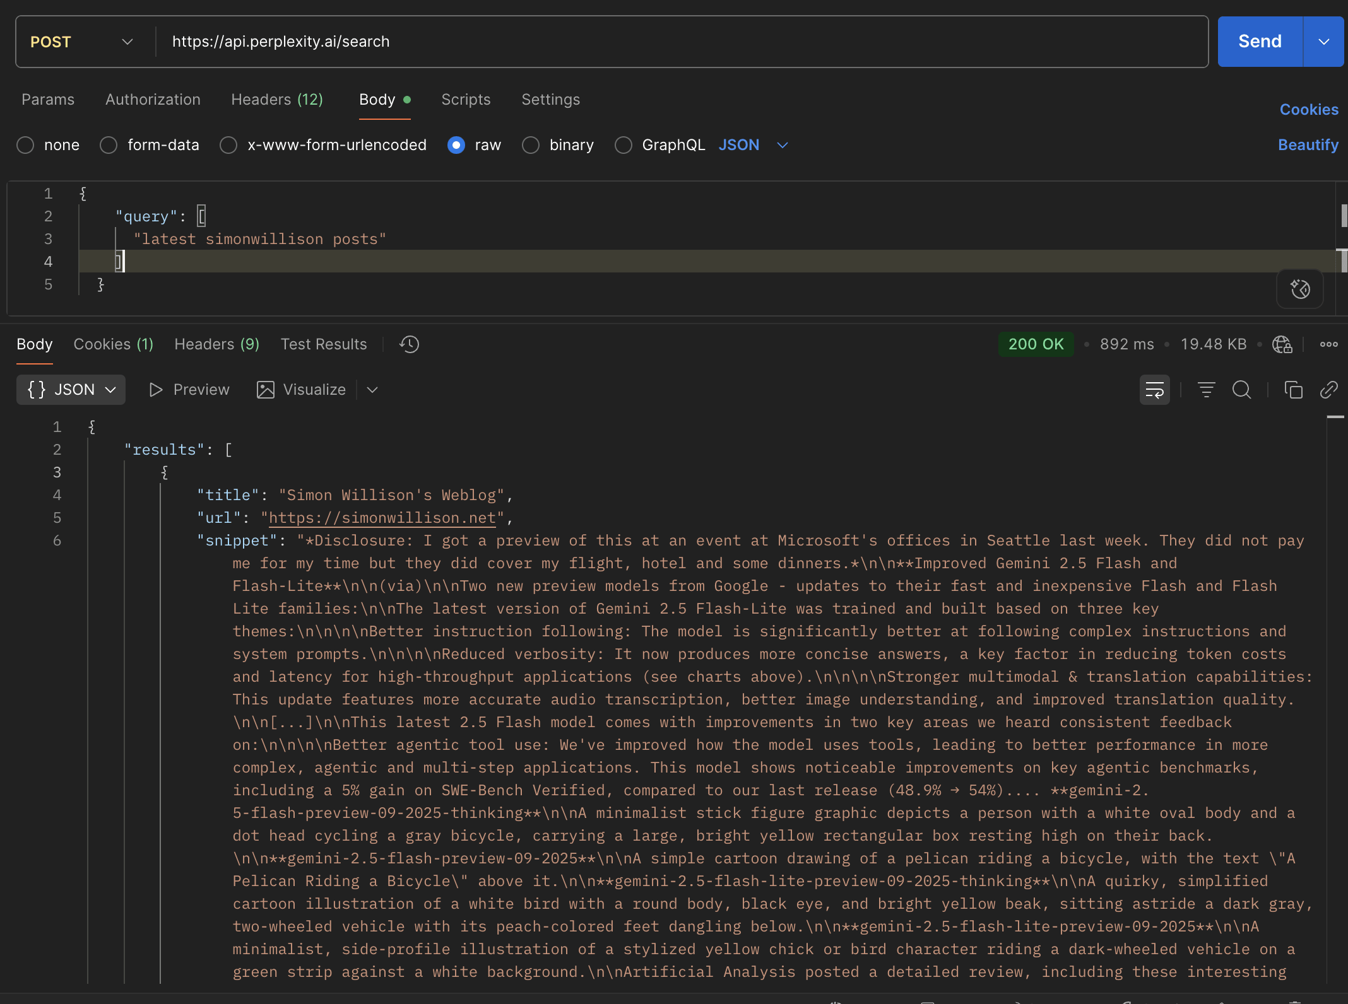Click the "title" line in response

(355, 495)
